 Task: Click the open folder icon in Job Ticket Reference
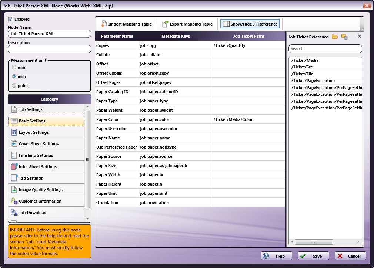(x=335, y=37)
